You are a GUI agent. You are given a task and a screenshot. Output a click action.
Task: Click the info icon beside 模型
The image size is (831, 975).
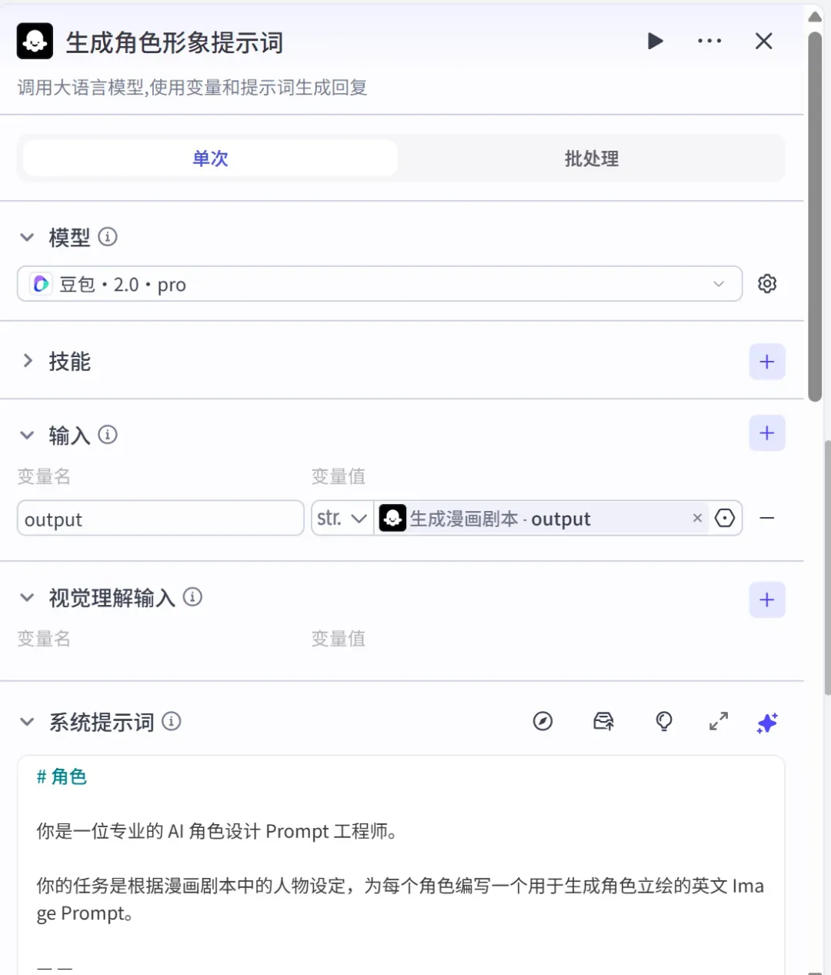pyautogui.click(x=108, y=236)
